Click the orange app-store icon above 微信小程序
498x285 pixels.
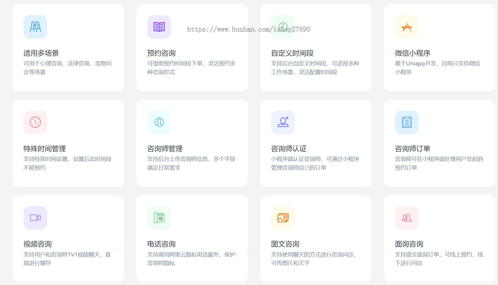point(407,27)
